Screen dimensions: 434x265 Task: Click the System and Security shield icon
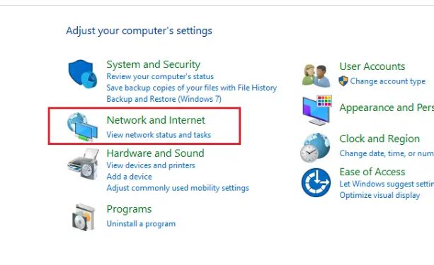tap(83, 73)
